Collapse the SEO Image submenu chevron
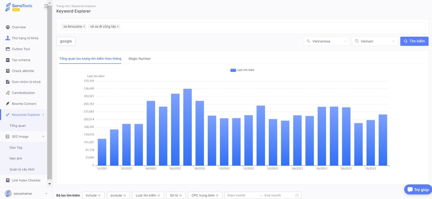The width and height of the screenshot is (432, 199). 43,136
